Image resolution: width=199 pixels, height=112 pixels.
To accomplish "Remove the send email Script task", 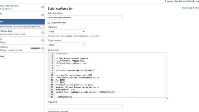I will pos(43,40).
